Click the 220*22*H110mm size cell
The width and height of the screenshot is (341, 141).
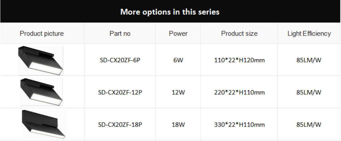coord(239,92)
